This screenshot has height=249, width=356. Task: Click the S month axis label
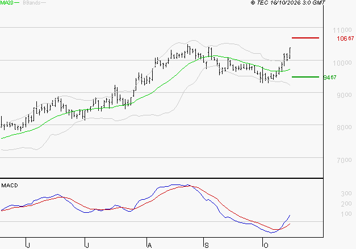click(206, 246)
